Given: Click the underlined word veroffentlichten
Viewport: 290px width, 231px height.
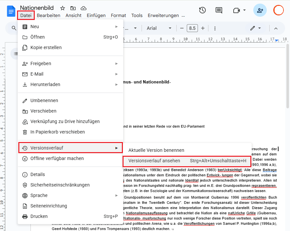Looking at the screenshot, I should coord(254,197).
